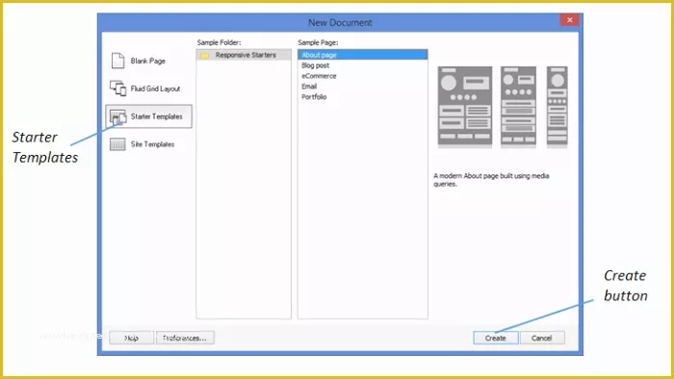The image size is (674, 379).
Task: Select eCommerce sample page
Action: tap(319, 76)
